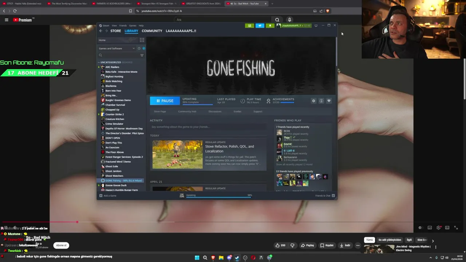Dislike the YouTube video
The image size is (466, 262).
(x=292, y=245)
